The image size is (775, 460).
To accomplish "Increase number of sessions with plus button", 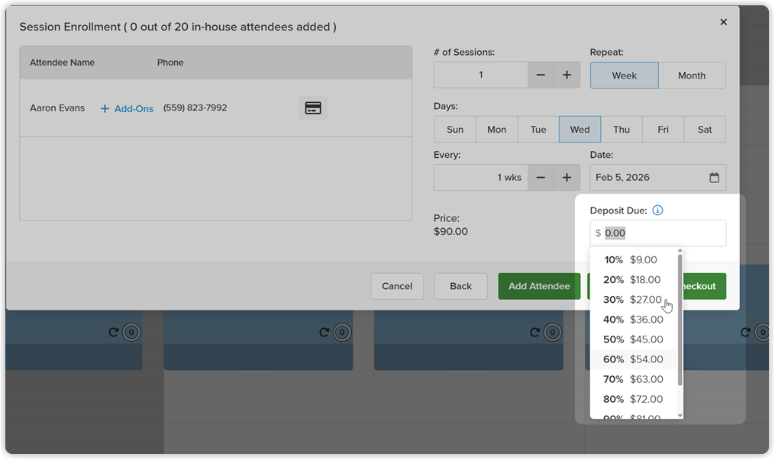I will click(567, 75).
